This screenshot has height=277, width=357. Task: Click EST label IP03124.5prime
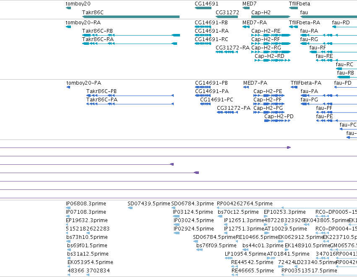193,212
